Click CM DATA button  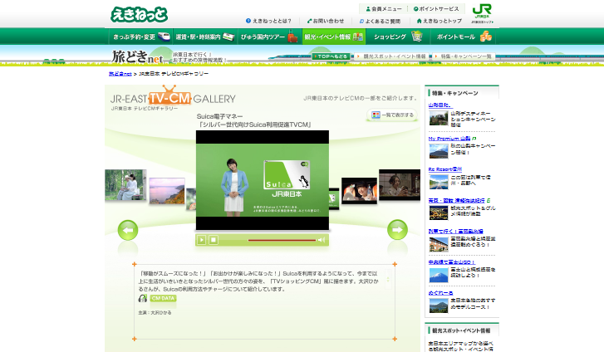pyautogui.click(x=163, y=299)
